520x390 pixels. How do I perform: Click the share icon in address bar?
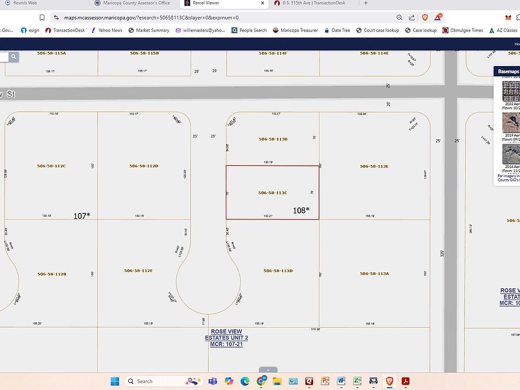pos(412,17)
